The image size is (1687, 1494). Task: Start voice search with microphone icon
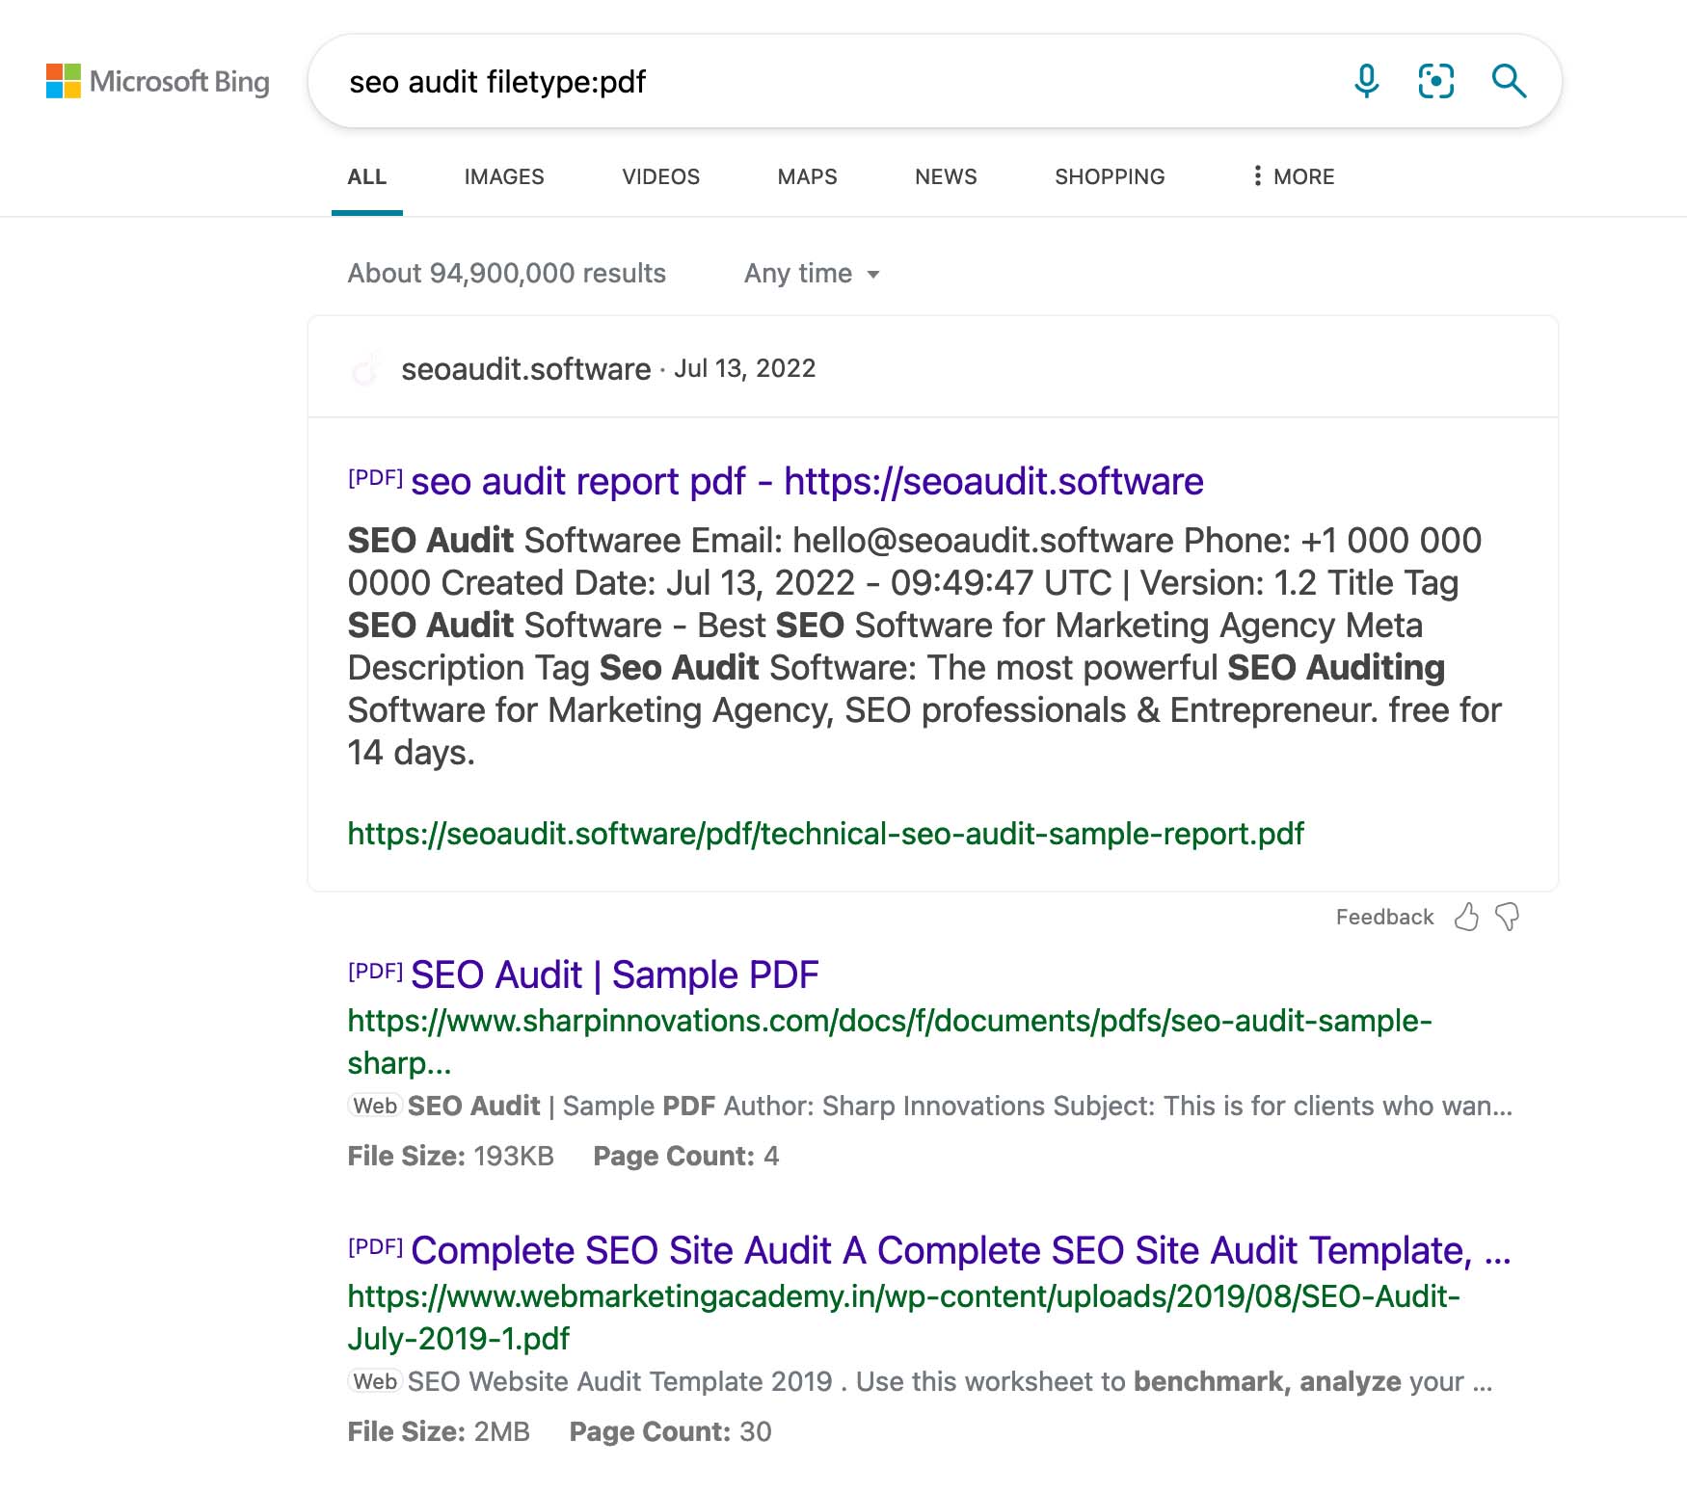[1366, 81]
